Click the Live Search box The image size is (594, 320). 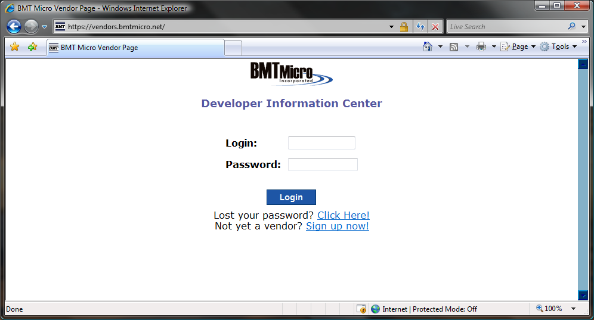click(x=506, y=26)
